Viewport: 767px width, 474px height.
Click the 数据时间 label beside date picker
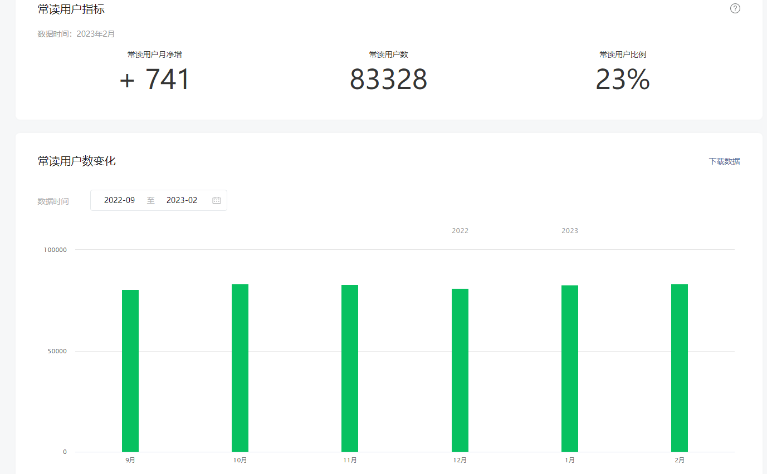pyautogui.click(x=53, y=201)
